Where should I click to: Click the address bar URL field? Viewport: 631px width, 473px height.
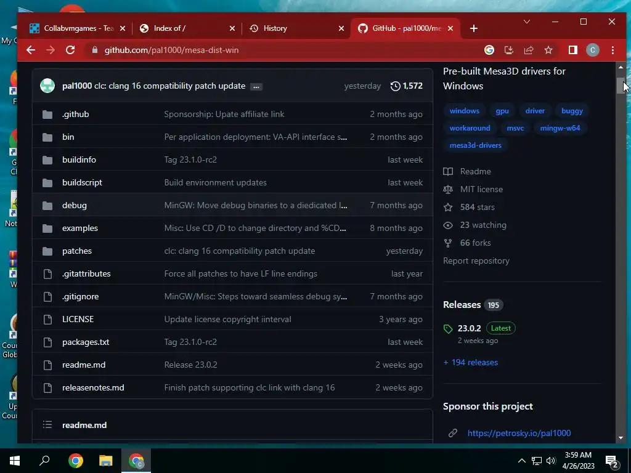(282, 50)
